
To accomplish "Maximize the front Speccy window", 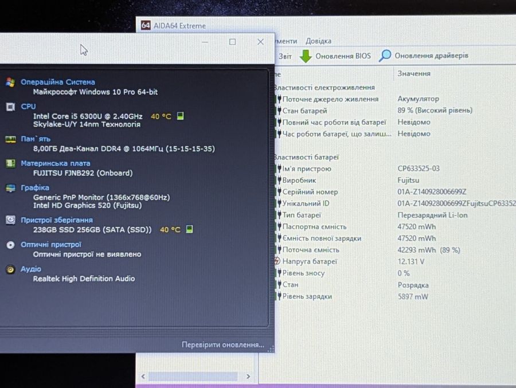I will (x=232, y=42).
